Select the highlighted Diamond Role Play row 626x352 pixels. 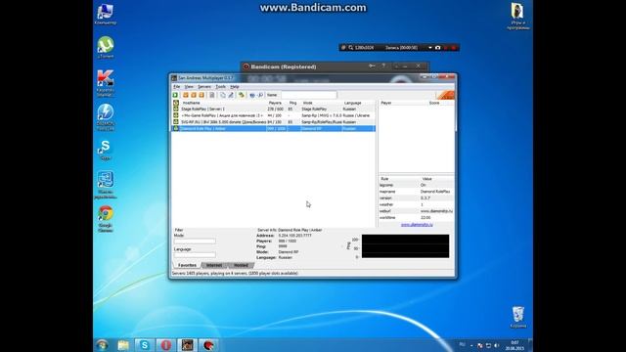[x=274, y=128]
